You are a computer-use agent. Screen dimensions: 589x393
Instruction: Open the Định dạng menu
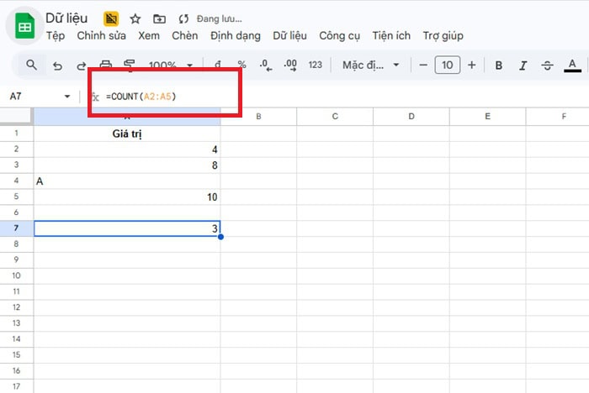click(x=236, y=36)
